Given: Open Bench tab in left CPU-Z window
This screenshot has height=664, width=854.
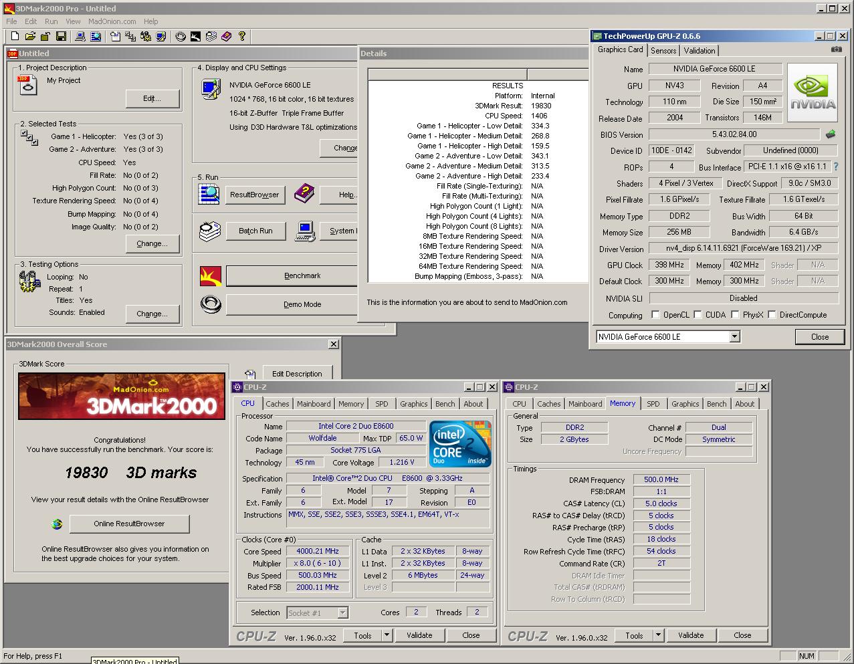Looking at the screenshot, I should (x=445, y=404).
